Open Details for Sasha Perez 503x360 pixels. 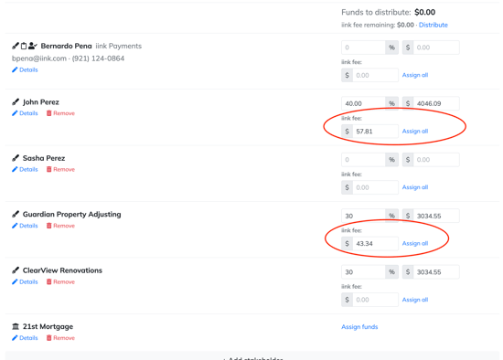point(25,169)
